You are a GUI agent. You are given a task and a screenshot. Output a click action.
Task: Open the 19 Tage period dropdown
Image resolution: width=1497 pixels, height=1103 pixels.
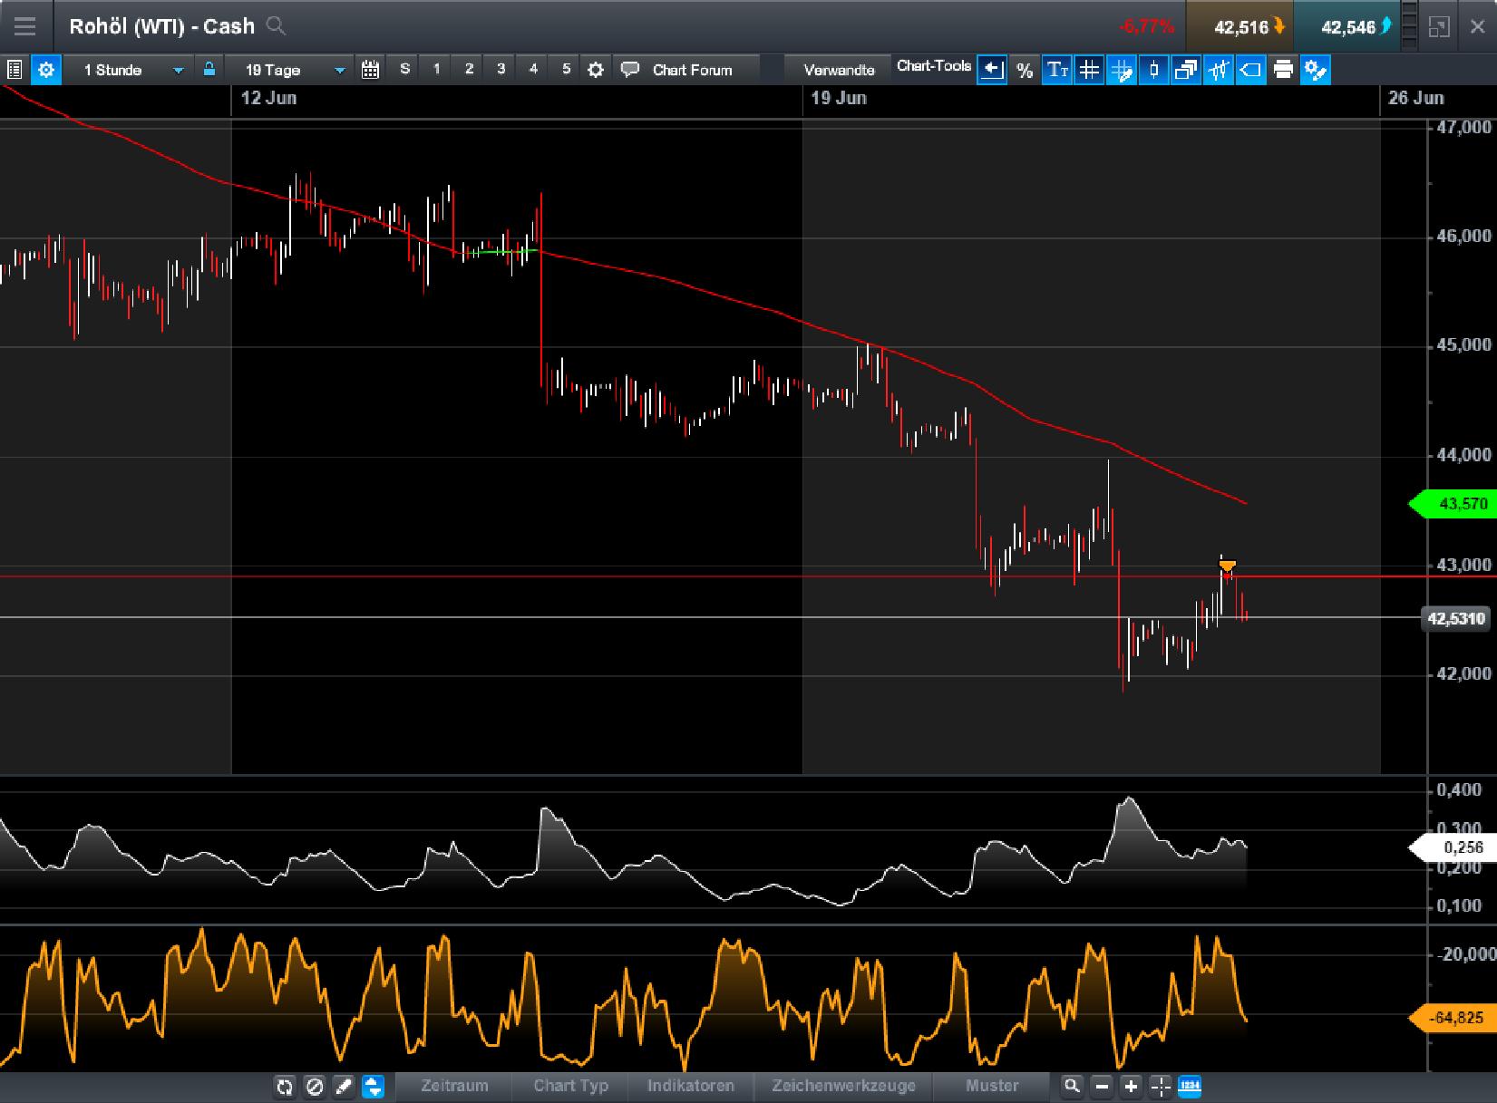click(290, 69)
